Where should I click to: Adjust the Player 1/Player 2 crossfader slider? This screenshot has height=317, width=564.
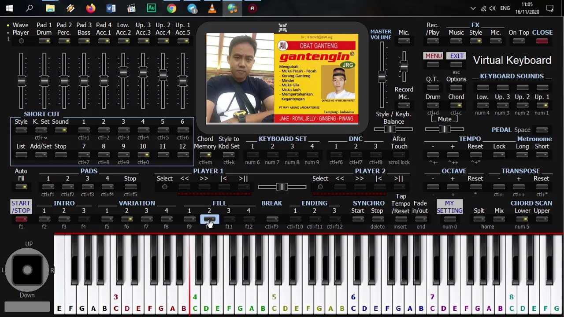coord(282,187)
